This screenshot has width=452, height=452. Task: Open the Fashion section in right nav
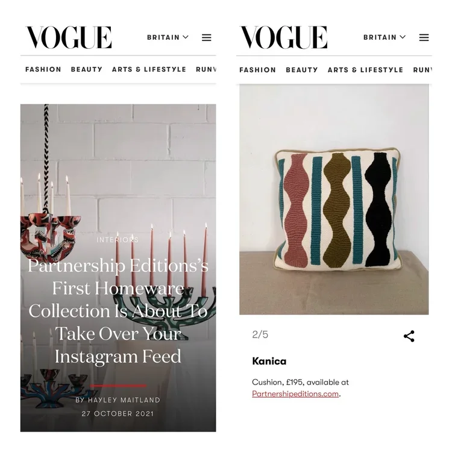258,70
